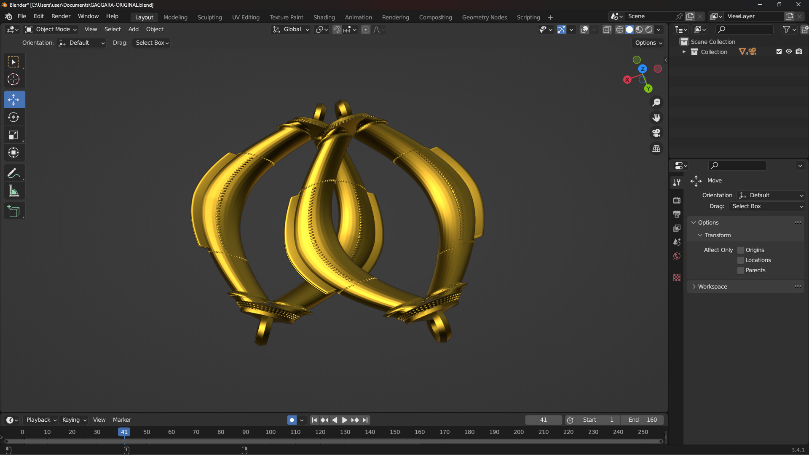Select the Rotate tool in toolbar
This screenshot has width=809, height=455.
click(13, 118)
